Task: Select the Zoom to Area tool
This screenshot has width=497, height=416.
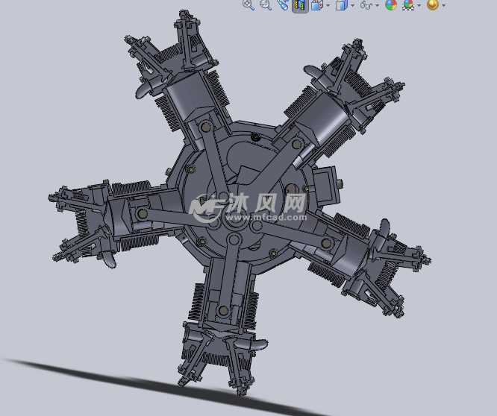Action: (x=265, y=4)
